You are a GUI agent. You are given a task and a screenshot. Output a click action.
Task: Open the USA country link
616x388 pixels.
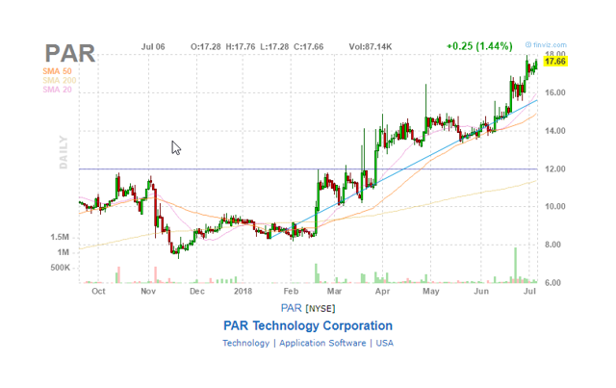point(385,343)
